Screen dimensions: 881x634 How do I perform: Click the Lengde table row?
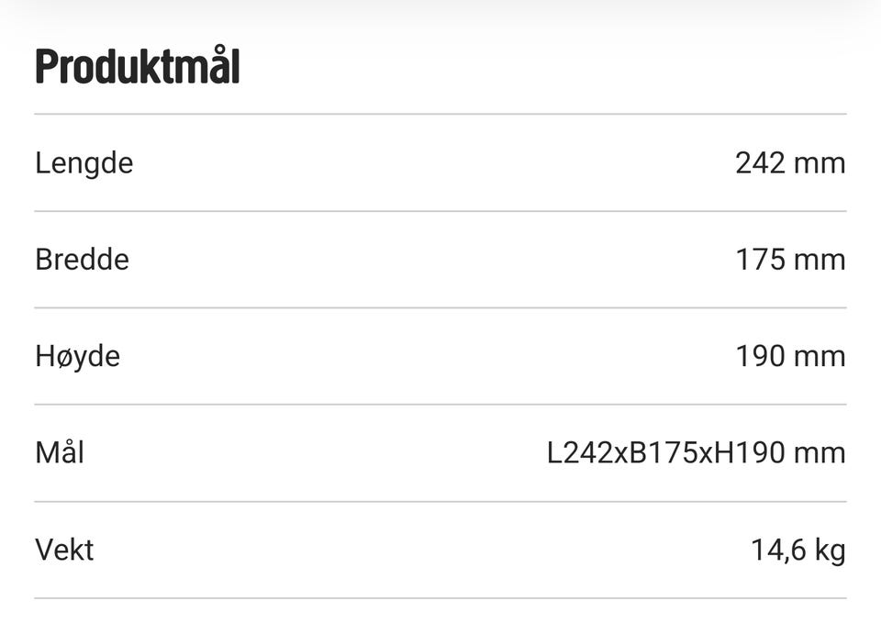click(440, 162)
